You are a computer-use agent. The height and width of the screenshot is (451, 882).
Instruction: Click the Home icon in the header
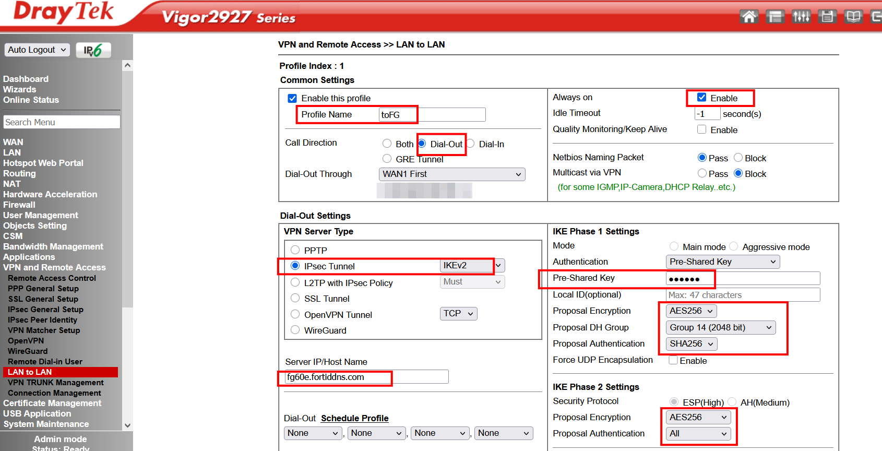coord(749,17)
